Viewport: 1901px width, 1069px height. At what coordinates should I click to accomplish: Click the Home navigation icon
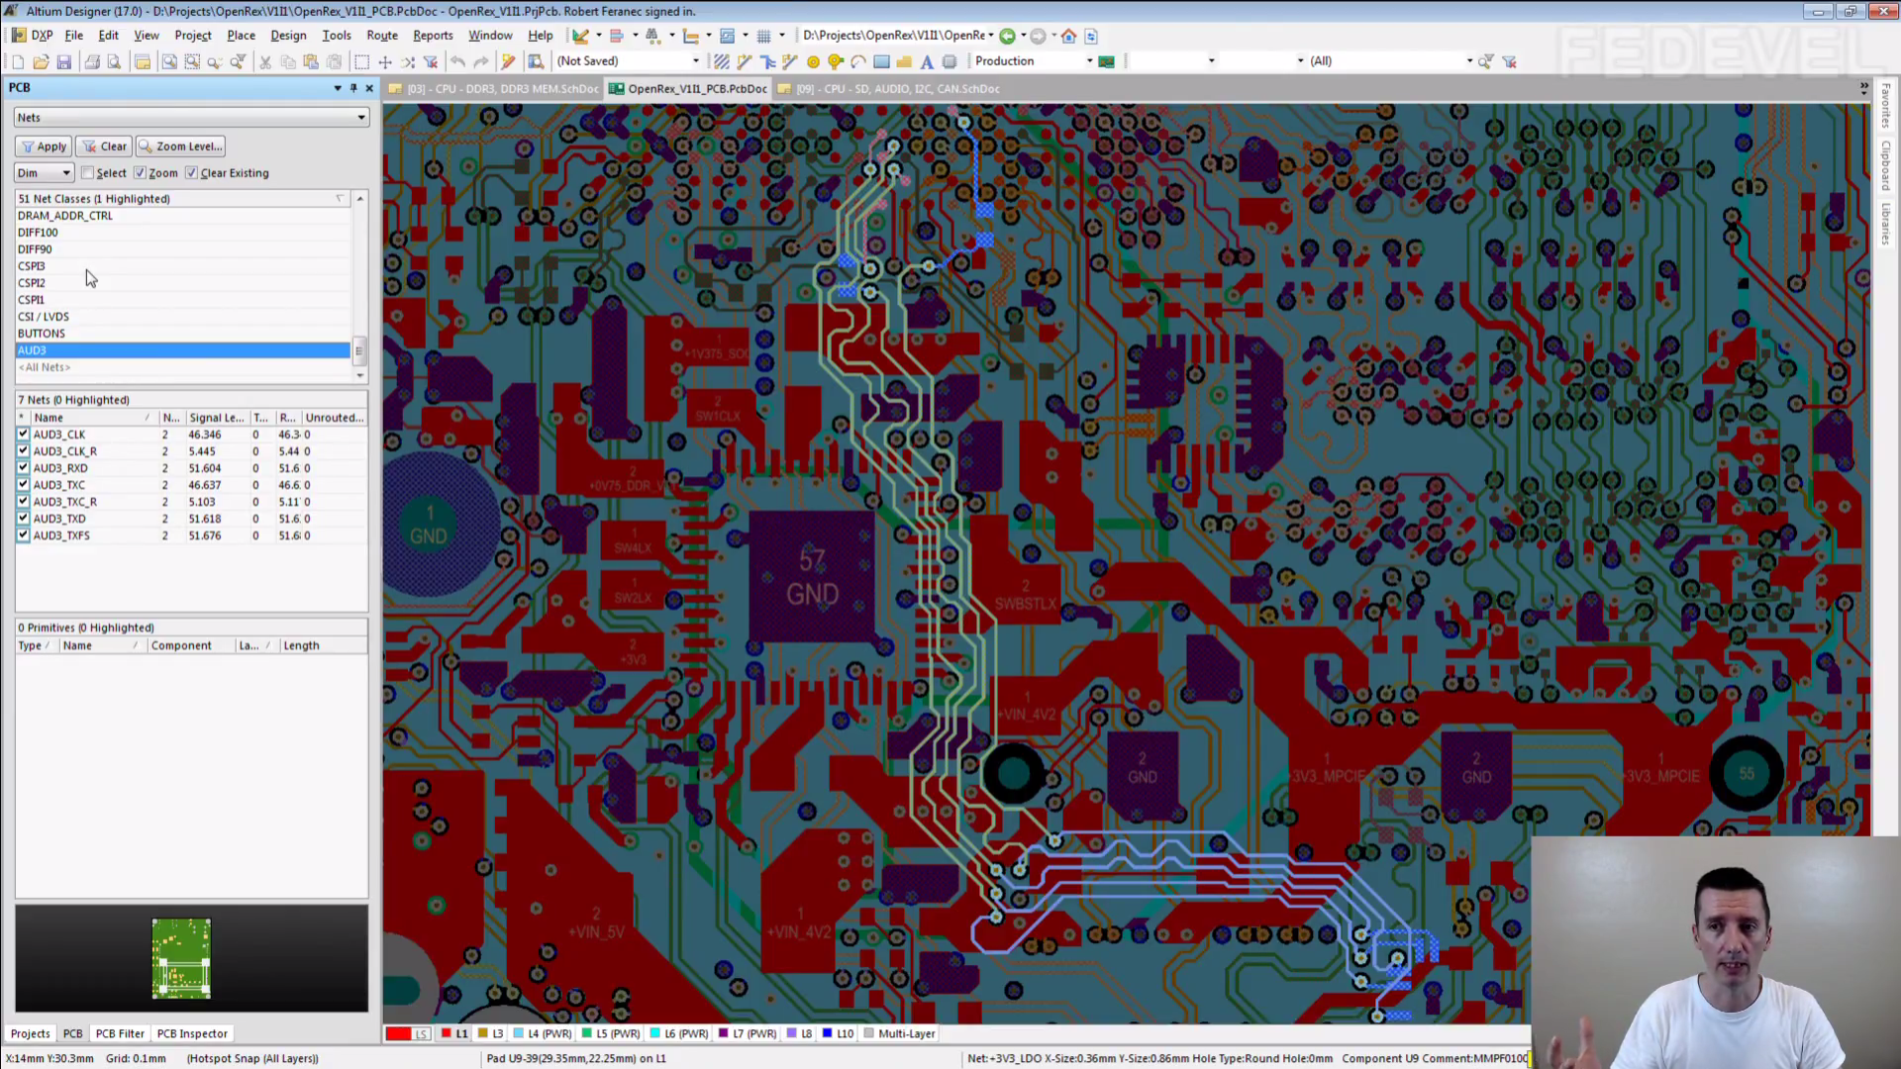1068,36
